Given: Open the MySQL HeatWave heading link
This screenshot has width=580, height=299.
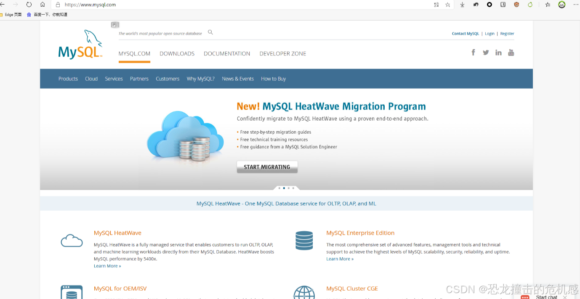Looking at the screenshot, I should point(117,233).
